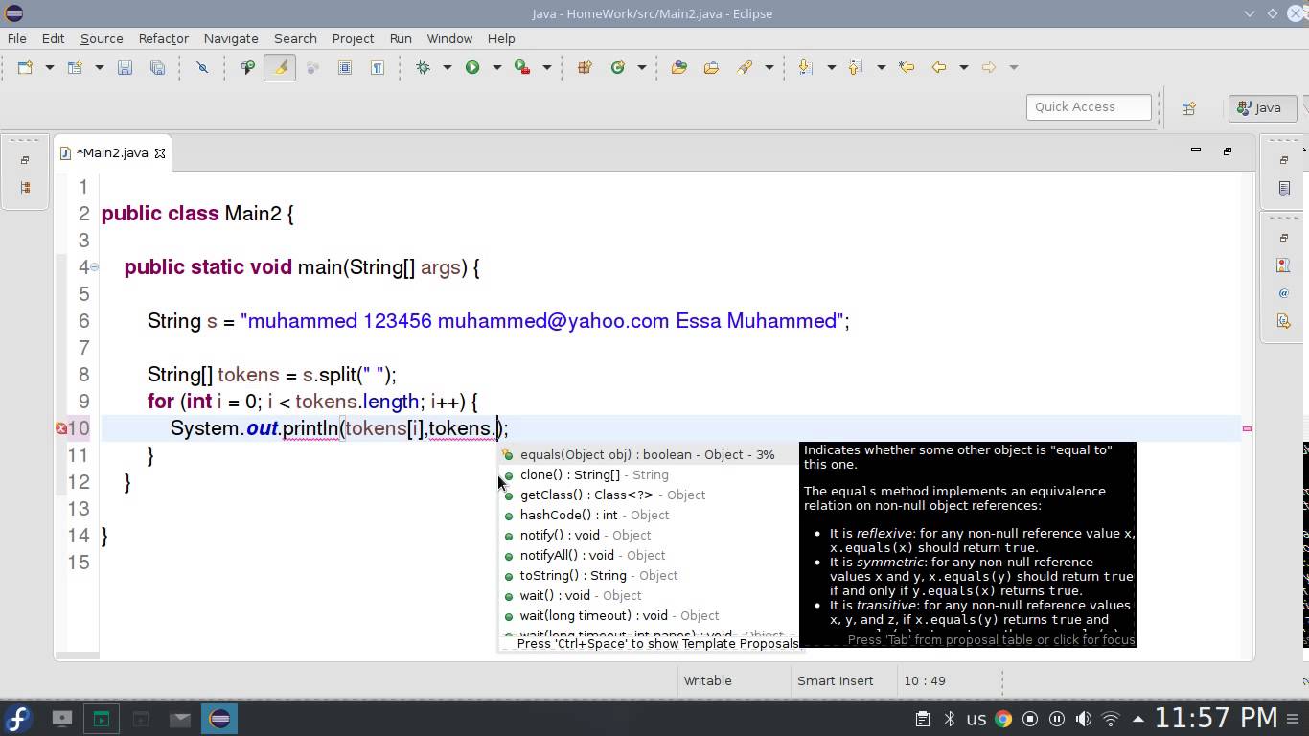1309x736 pixels.
Task: Toggle Mark Occurrences highlighter icon
Action: pyautogui.click(x=279, y=67)
